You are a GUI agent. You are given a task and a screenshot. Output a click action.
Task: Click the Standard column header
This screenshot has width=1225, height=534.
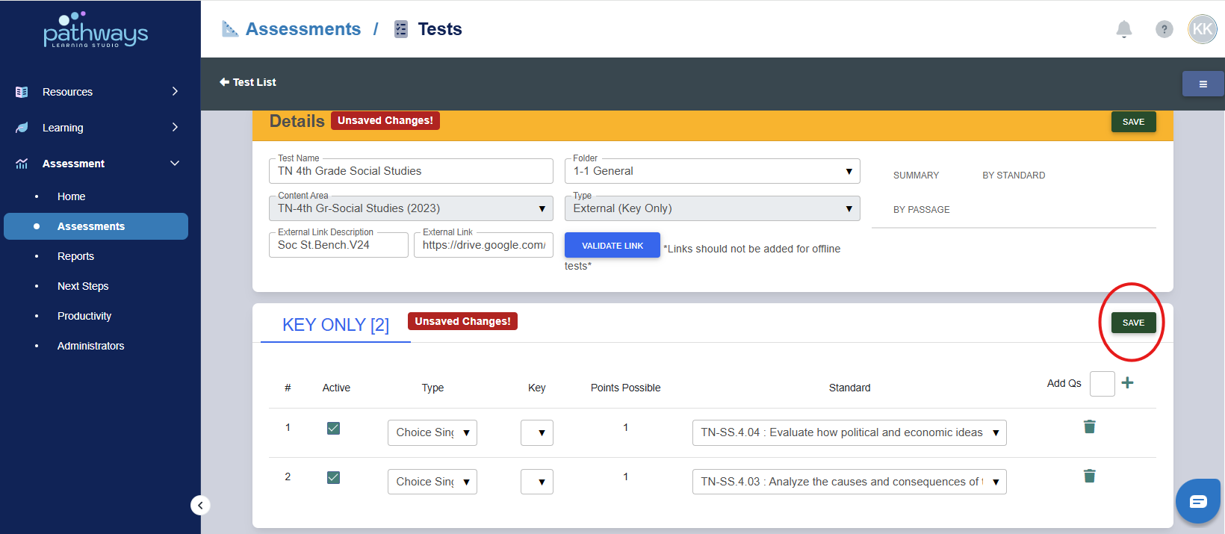(x=849, y=388)
